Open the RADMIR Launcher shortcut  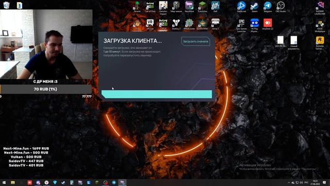pos(320,8)
